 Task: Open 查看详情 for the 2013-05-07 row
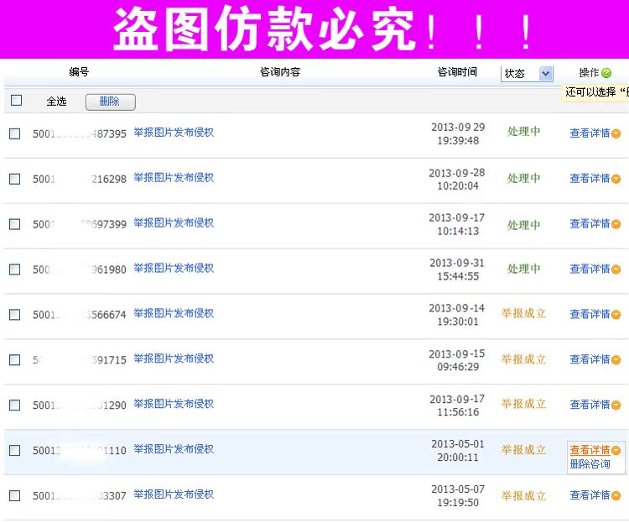pyautogui.click(x=590, y=495)
